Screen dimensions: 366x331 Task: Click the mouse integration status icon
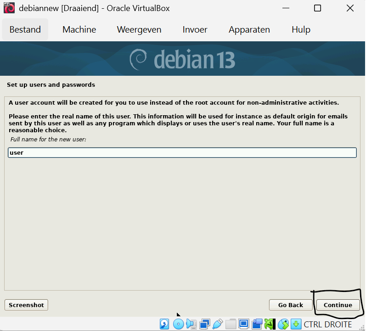tap(283, 324)
